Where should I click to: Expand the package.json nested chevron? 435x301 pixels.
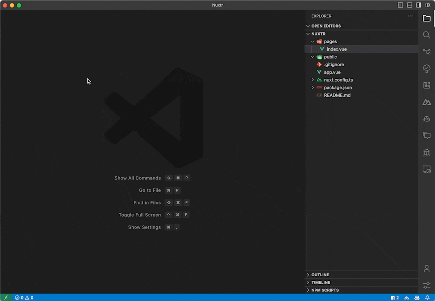coord(312,87)
